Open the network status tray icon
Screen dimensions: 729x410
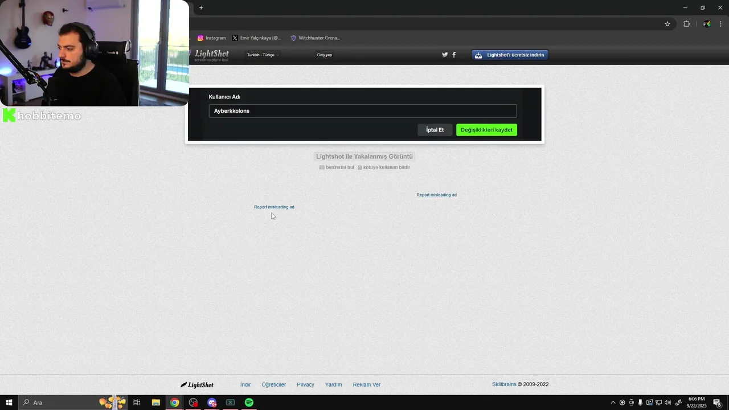pos(659,403)
